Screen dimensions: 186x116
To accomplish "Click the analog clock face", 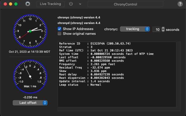I will click(x=30, y=31).
